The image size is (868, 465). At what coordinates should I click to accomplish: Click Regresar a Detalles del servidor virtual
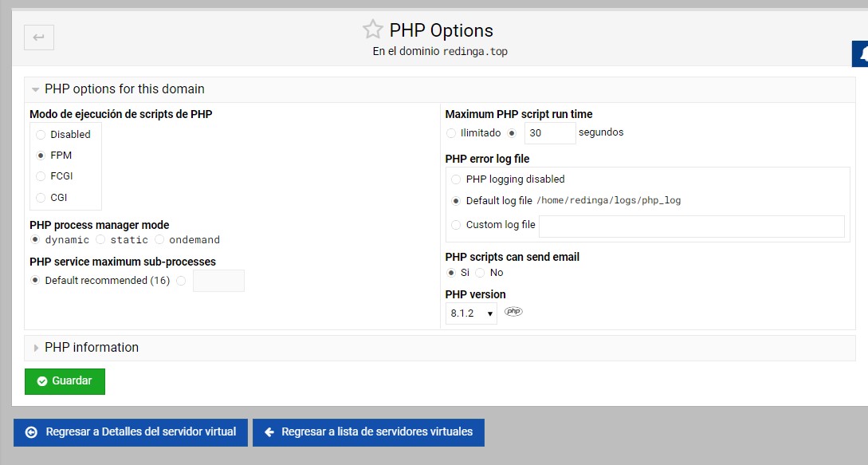[x=131, y=432]
